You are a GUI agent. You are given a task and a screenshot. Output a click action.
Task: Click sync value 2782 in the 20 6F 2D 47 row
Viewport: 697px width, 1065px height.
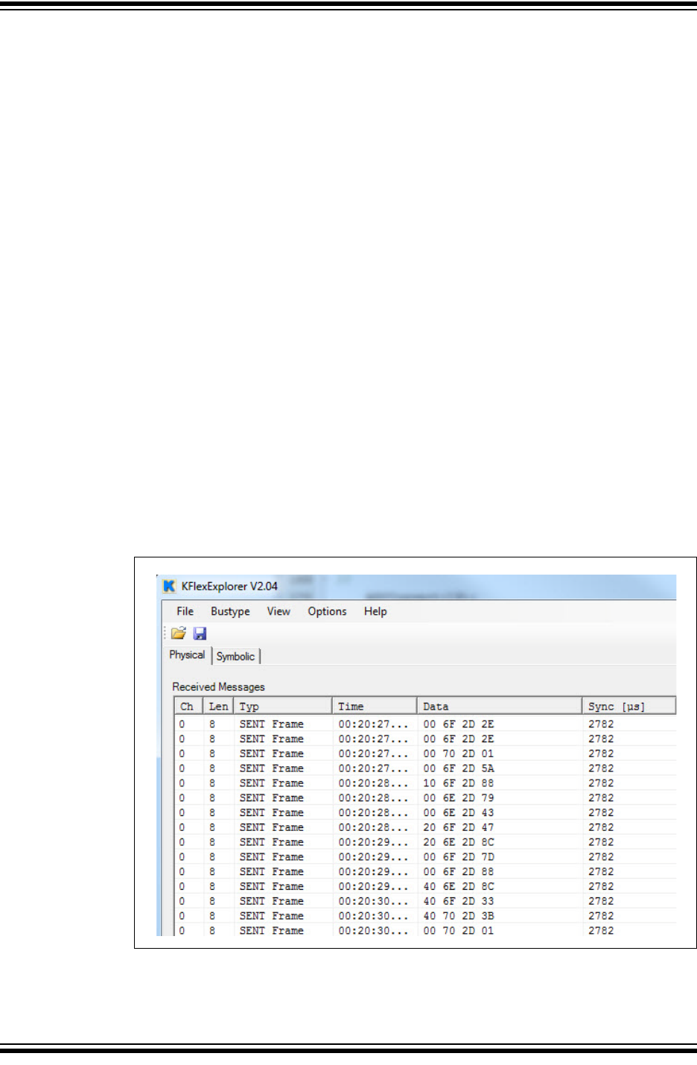click(601, 827)
